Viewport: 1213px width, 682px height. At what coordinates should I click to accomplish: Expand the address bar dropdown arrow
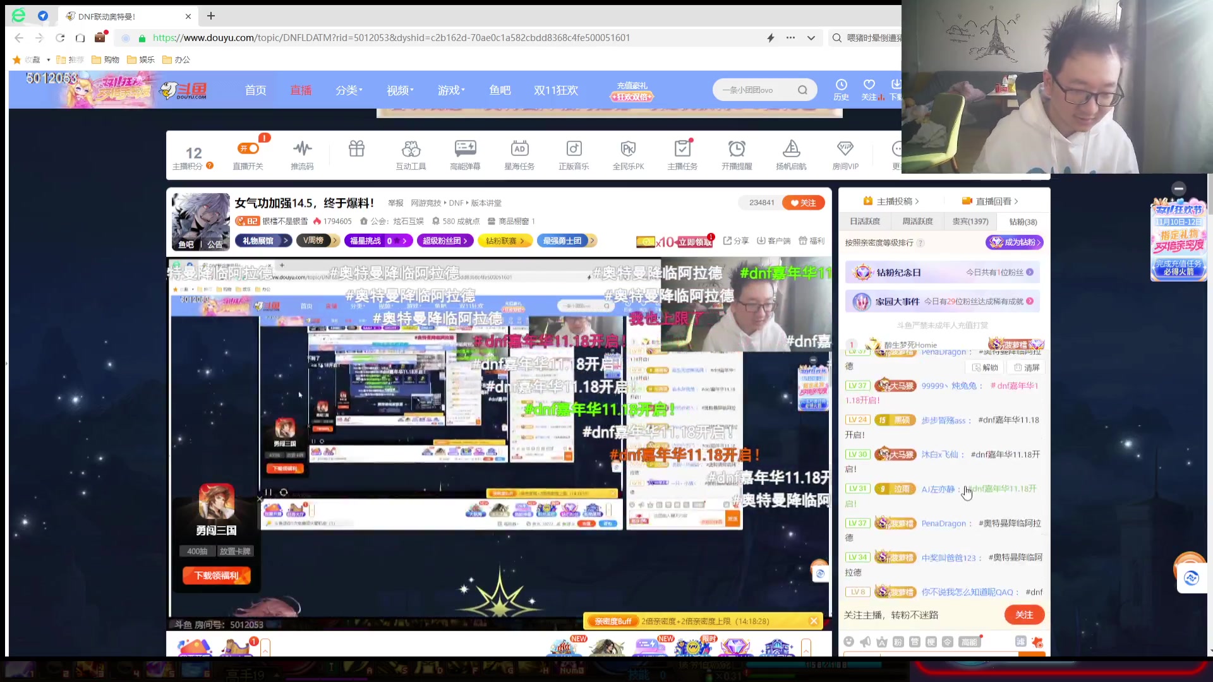coord(811,38)
